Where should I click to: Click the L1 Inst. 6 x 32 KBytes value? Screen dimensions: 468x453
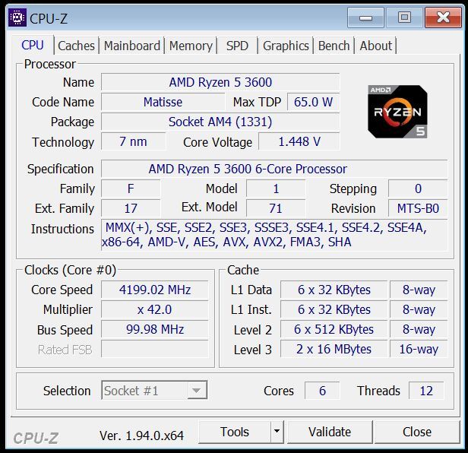[x=334, y=309]
